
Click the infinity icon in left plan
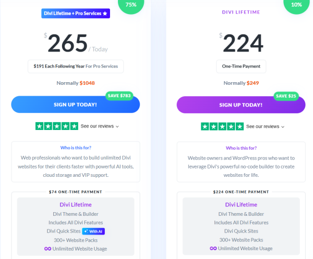47,249
